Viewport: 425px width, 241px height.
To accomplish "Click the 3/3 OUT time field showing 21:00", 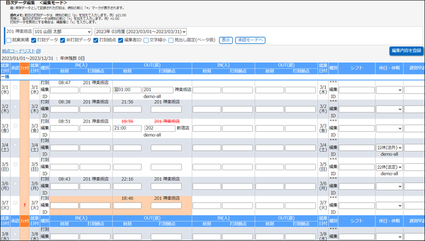I will point(127,128).
